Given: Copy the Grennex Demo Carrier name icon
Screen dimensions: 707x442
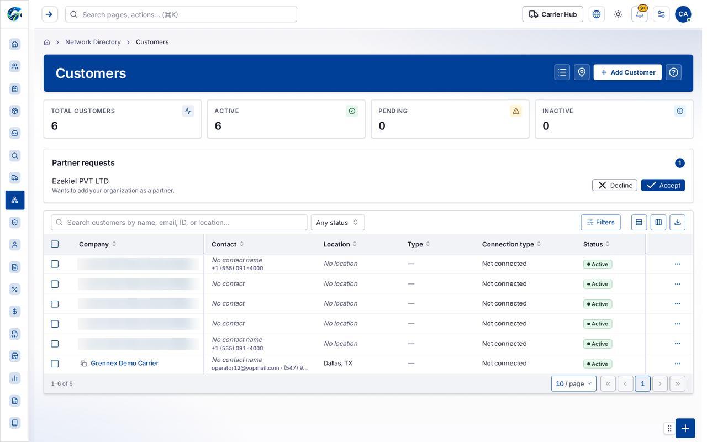Looking at the screenshot, I should point(84,364).
